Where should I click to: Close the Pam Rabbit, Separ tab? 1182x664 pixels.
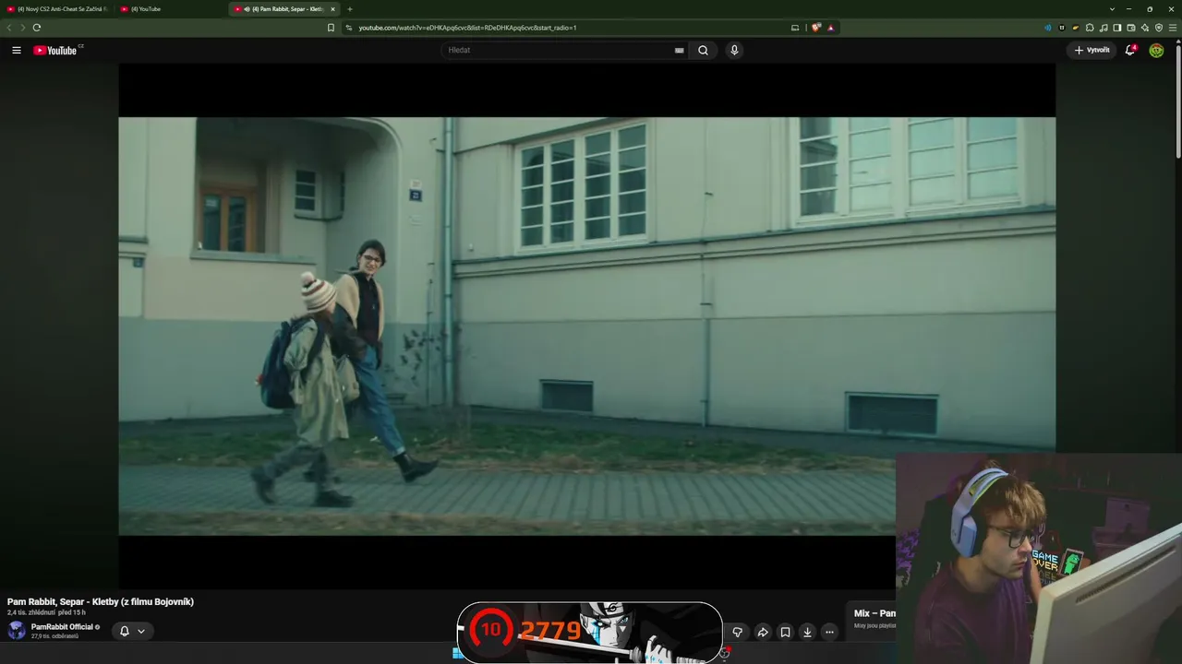(x=332, y=9)
